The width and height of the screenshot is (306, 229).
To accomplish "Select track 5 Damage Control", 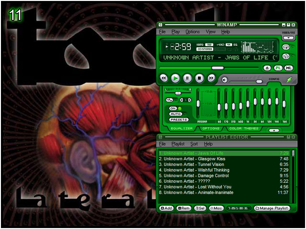I will point(224,176).
